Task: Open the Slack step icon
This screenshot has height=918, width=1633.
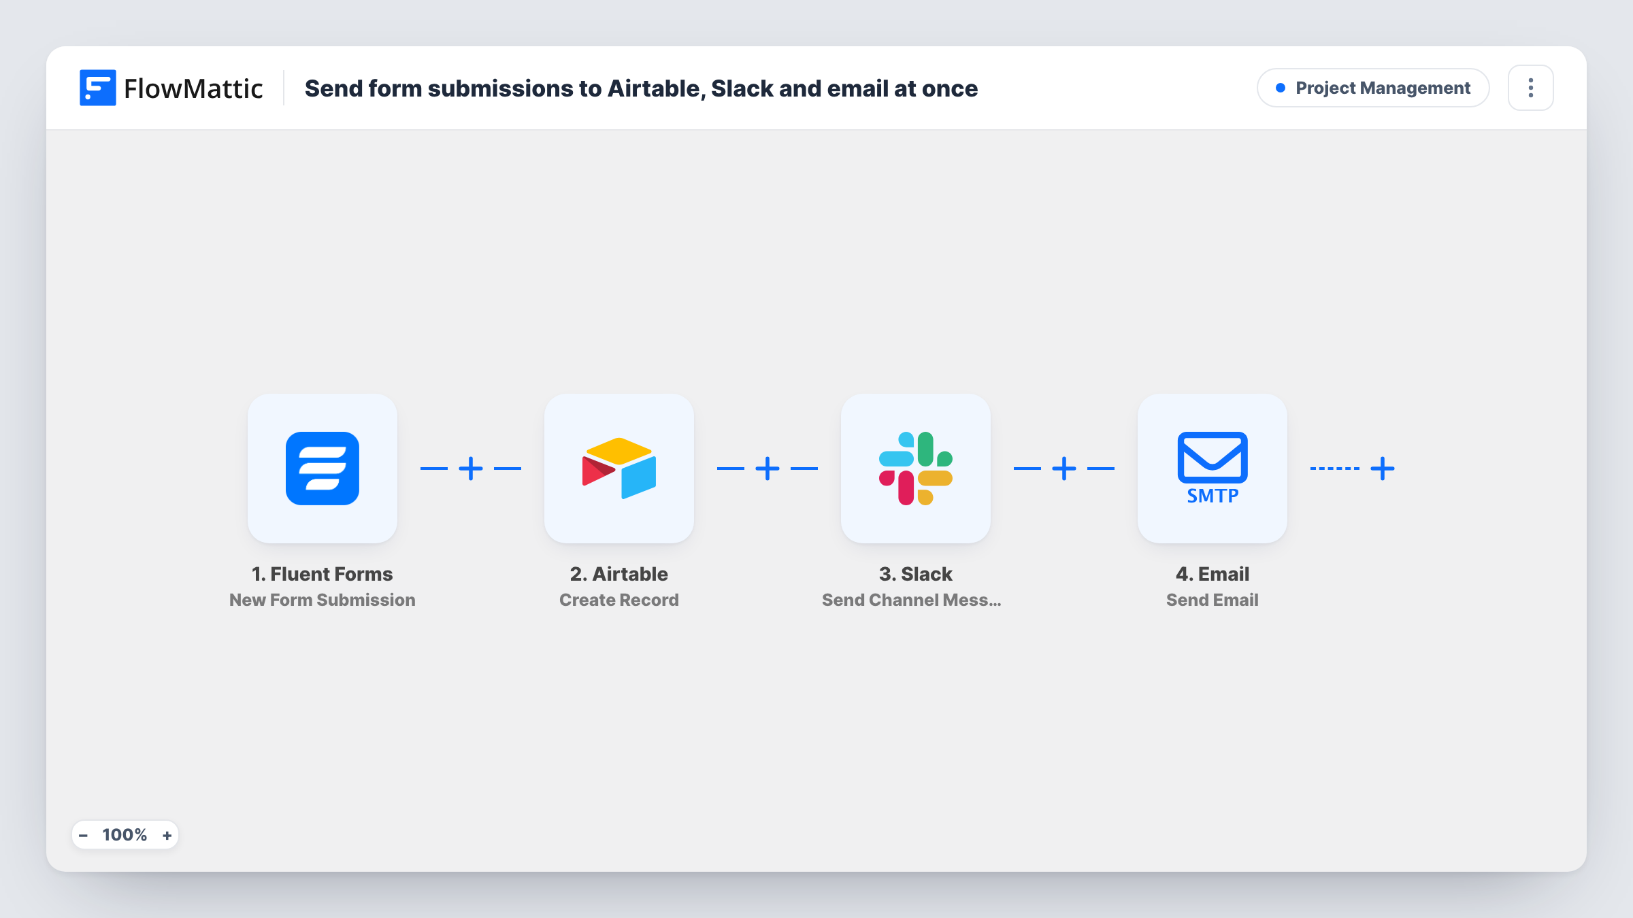Action: click(916, 468)
